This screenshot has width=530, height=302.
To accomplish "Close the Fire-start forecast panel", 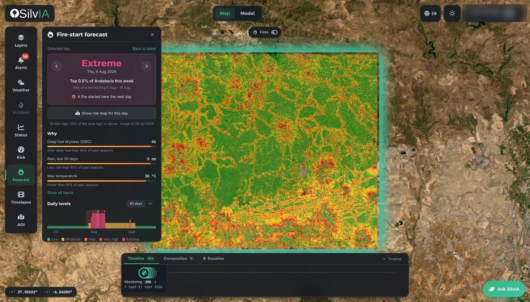I will click(x=152, y=34).
